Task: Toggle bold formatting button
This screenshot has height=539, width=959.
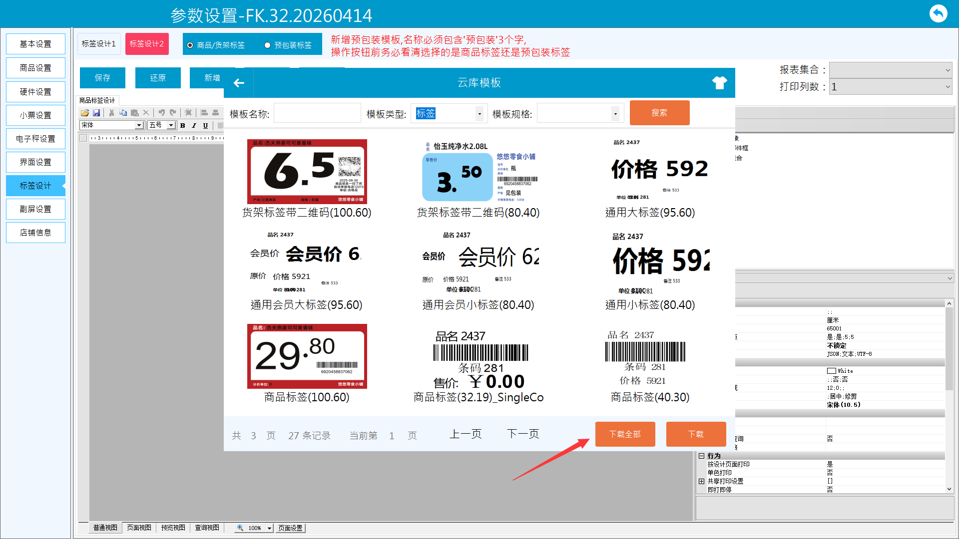Action: tap(183, 125)
